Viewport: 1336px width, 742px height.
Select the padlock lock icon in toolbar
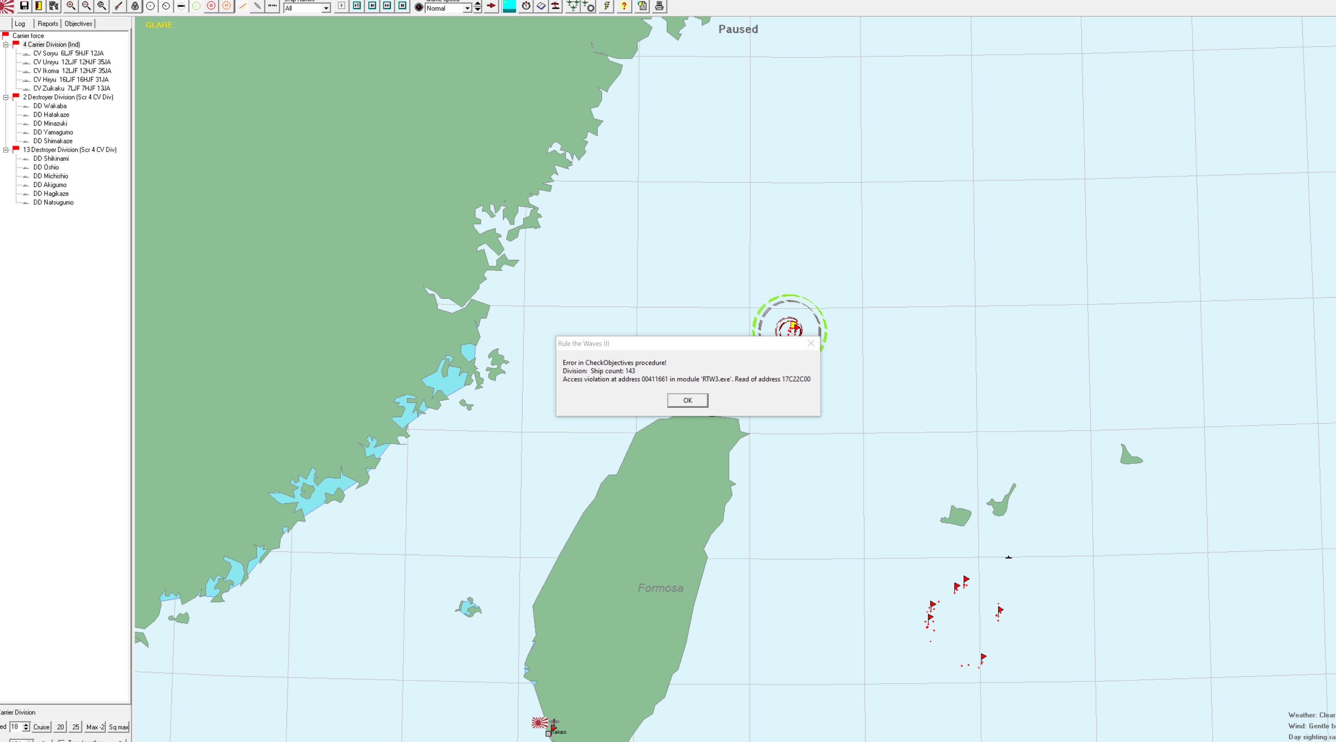(x=135, y=6)
